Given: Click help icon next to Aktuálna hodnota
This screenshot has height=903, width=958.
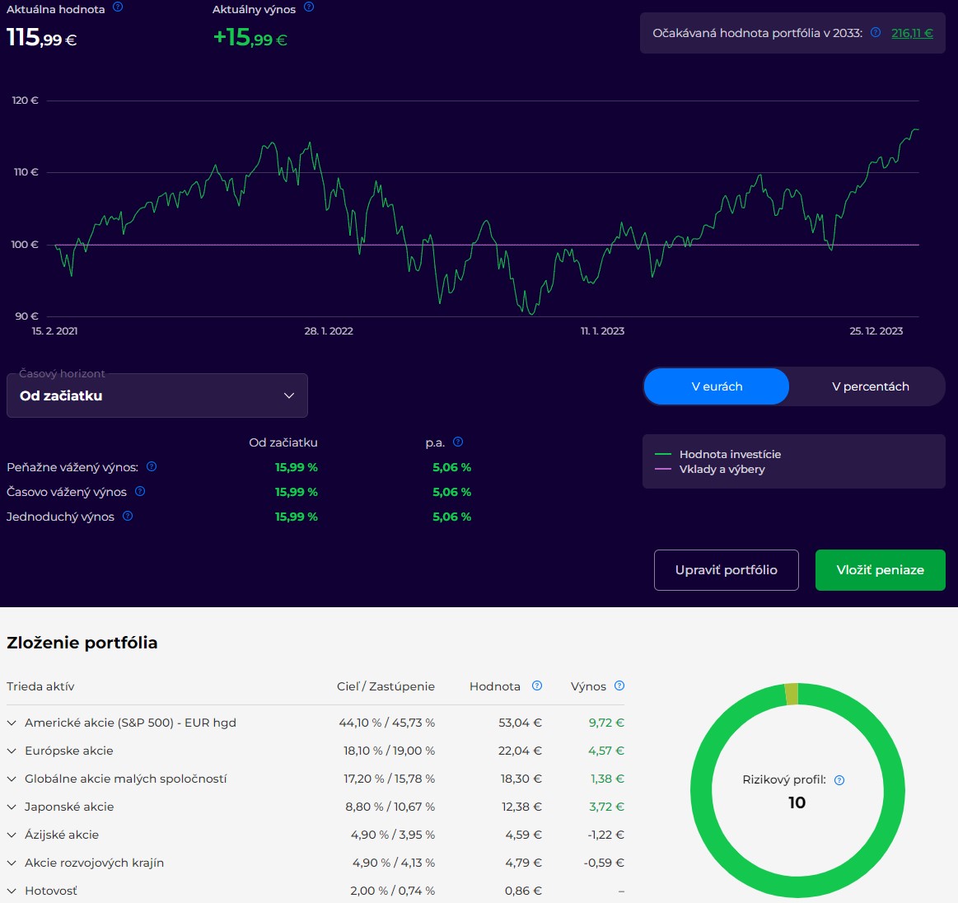Looking at the screenshot, I should point(118,7).
